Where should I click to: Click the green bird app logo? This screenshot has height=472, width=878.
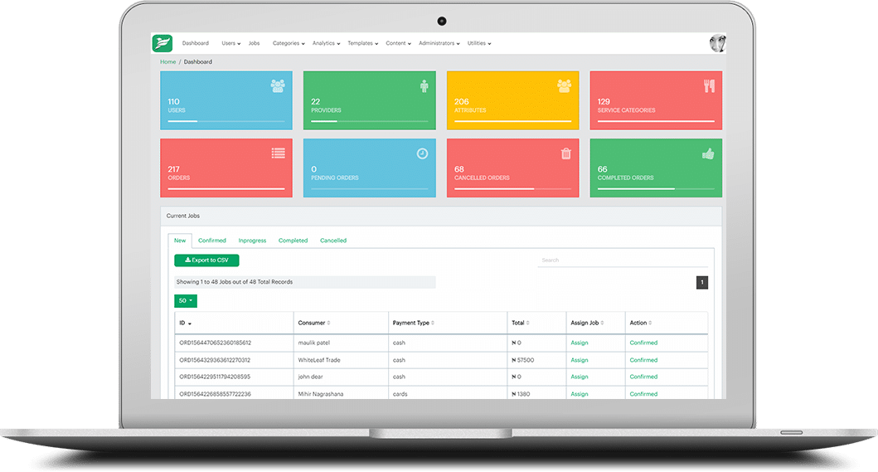[x=163, y=43]
